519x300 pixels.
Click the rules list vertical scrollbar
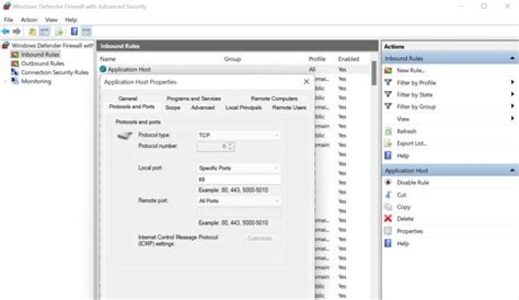click(373, 74)
